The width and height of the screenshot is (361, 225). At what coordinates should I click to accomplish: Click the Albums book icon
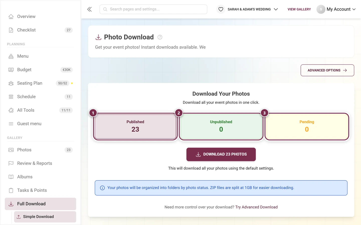(11, 177)
